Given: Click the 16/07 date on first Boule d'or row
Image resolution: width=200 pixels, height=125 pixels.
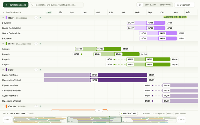Looking at the screenshot, I should coord(131,23).
